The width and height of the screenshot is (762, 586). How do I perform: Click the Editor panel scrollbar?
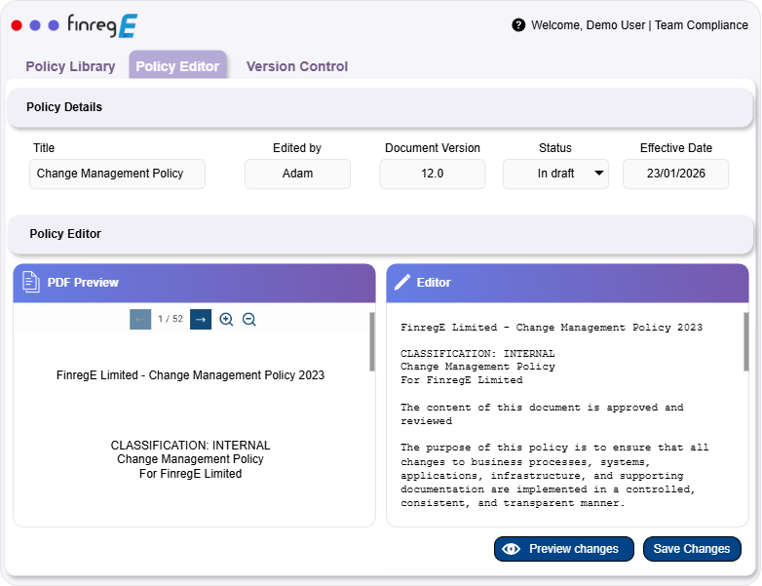[x=746, y=341]
